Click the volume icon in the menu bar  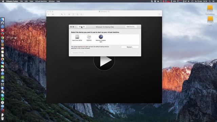click(189, 1)
